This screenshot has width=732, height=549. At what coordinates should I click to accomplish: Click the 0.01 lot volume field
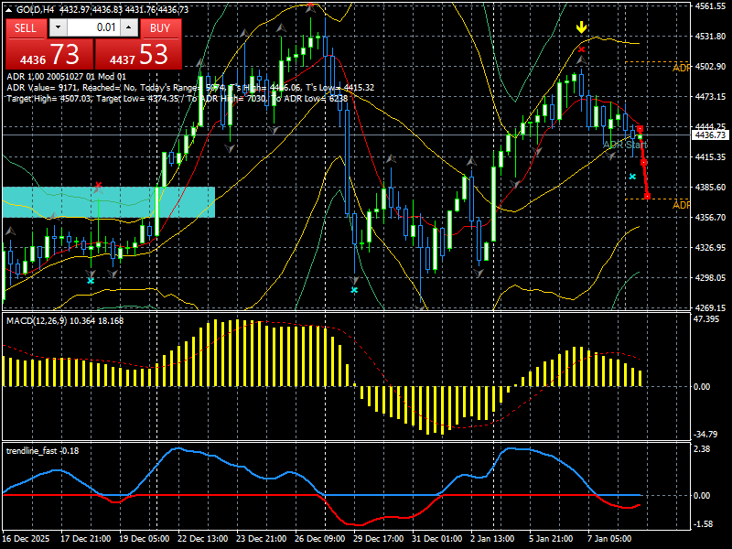[93, 27]
